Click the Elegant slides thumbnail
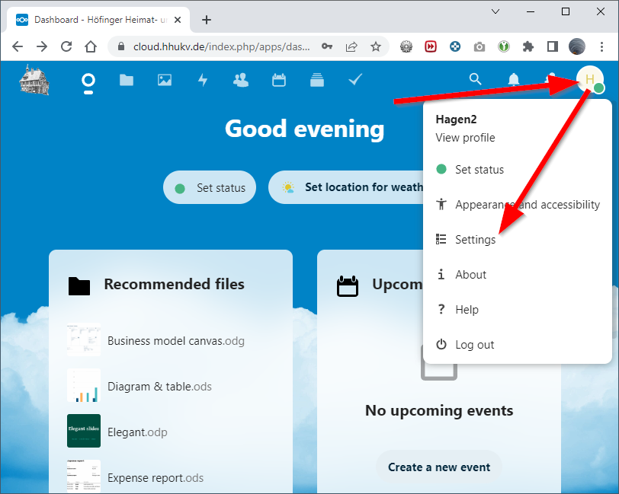Viewport: 619px width, 494px height. (84, 431)
